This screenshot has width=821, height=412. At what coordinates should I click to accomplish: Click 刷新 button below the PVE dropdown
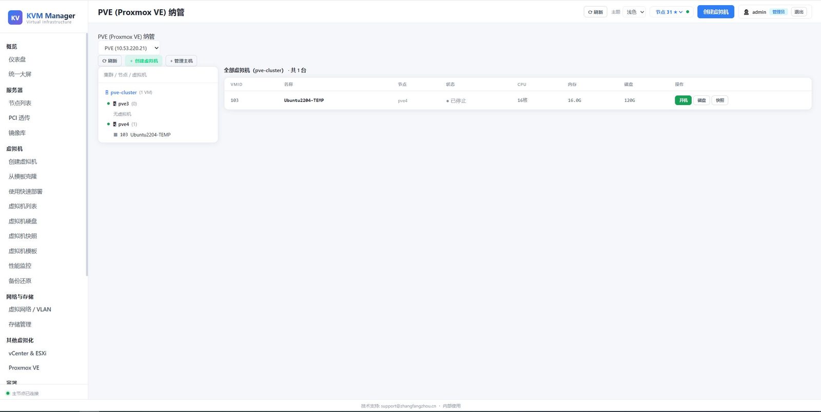(x=110, y=61)
